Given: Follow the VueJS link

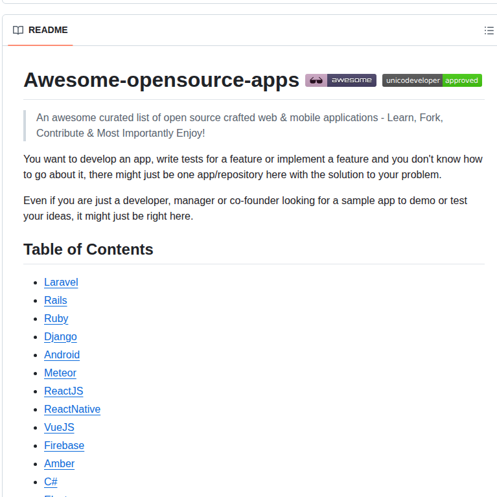Looking at the screenshot, I should click(x=59, y=427).
